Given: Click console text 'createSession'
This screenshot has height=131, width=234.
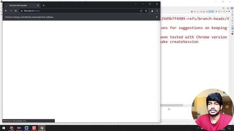Looking at the screenshot, I should (x=184, y=42).
